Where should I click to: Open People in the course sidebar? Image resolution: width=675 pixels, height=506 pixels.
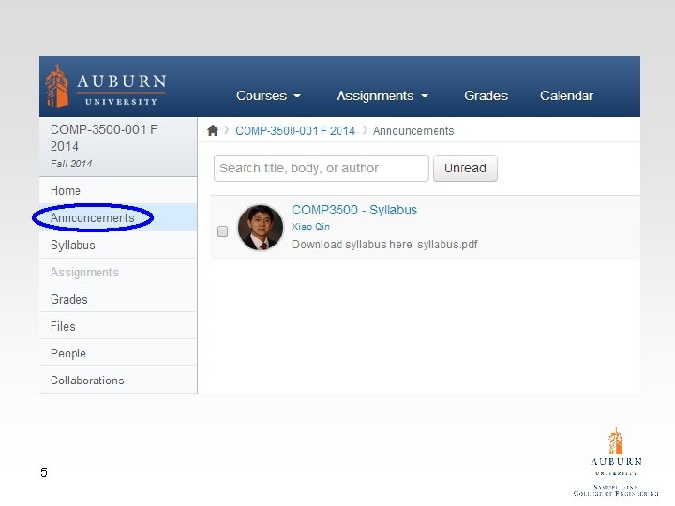[x=118, y=353]
